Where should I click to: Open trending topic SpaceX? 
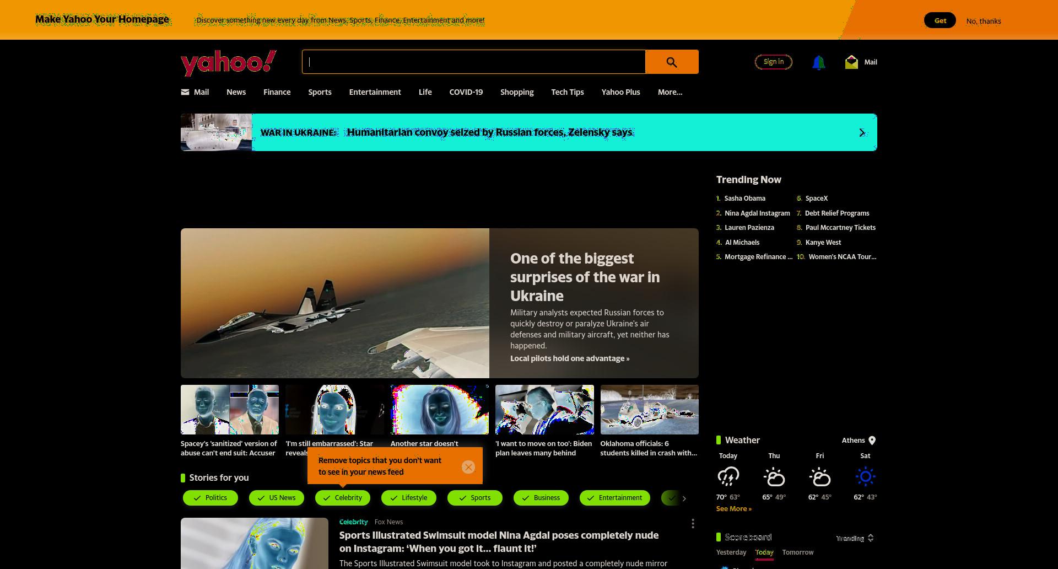tap(817, 198)
